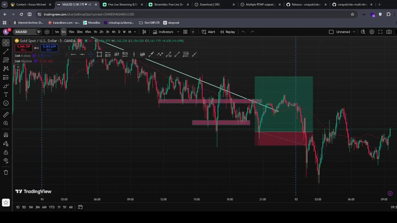The width and height of the screenshot is (397, 223).
Task: Take a chart snapshot with camera icon
Action: tap(389, 32)
